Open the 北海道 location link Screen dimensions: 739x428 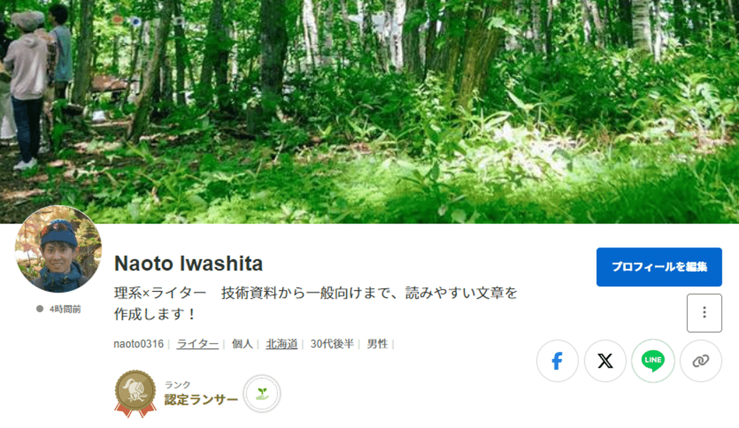[x=281, y=344]
